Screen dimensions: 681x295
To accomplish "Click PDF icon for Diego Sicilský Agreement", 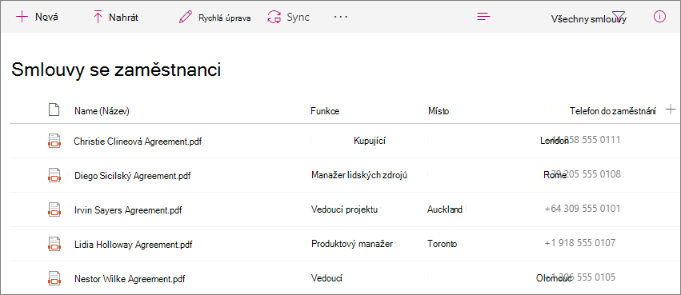I will point(54,175).
